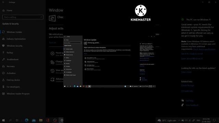This screenshot has height=123, width=219.
Task: Click the Get help chat bubble icon
Action: pos(182,100)
